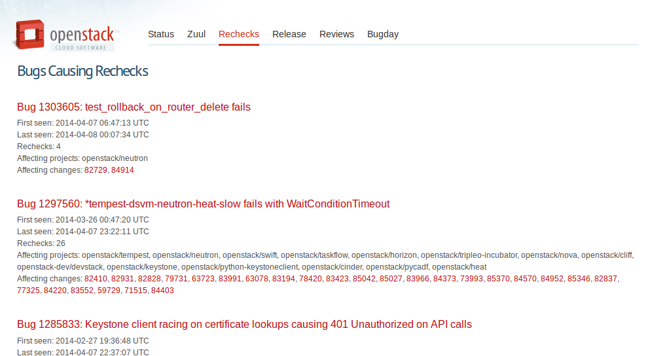
Task: Open Bug 1297560 WaitConditionTimeout link
Action: (203, 204)
